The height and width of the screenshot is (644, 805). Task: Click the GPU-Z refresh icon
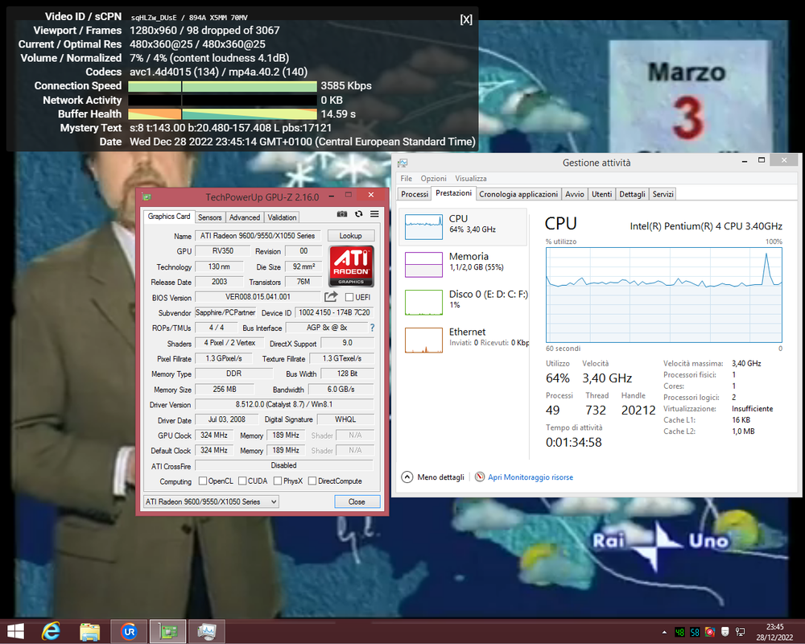[358, 214]
